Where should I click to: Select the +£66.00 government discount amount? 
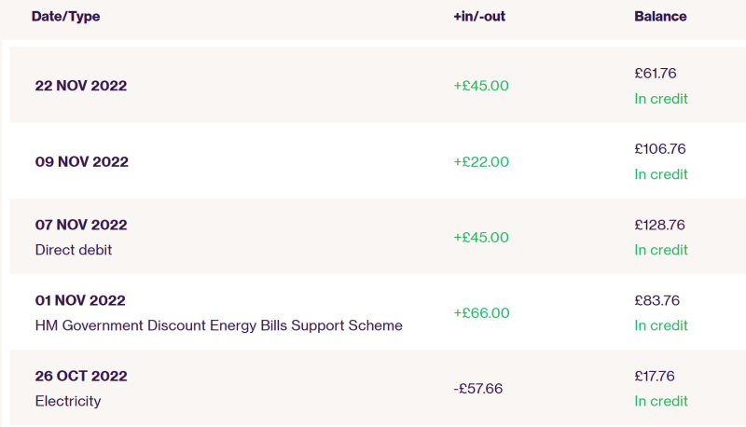tap(481, 313)
